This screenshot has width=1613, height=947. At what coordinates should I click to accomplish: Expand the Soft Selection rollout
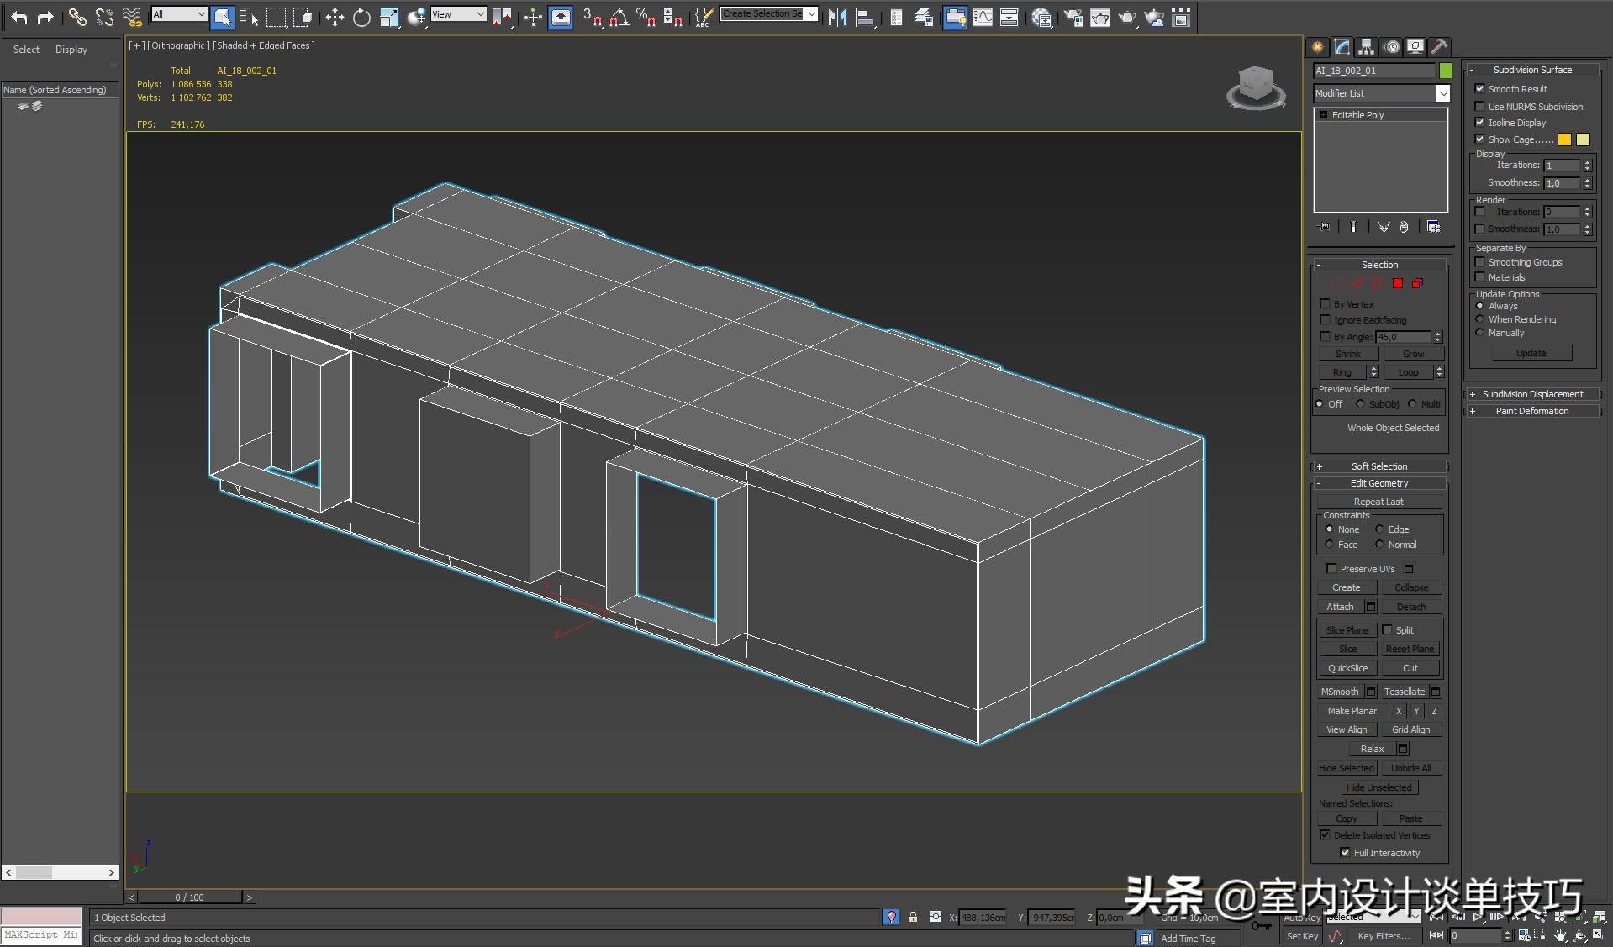click(1378, 466)
